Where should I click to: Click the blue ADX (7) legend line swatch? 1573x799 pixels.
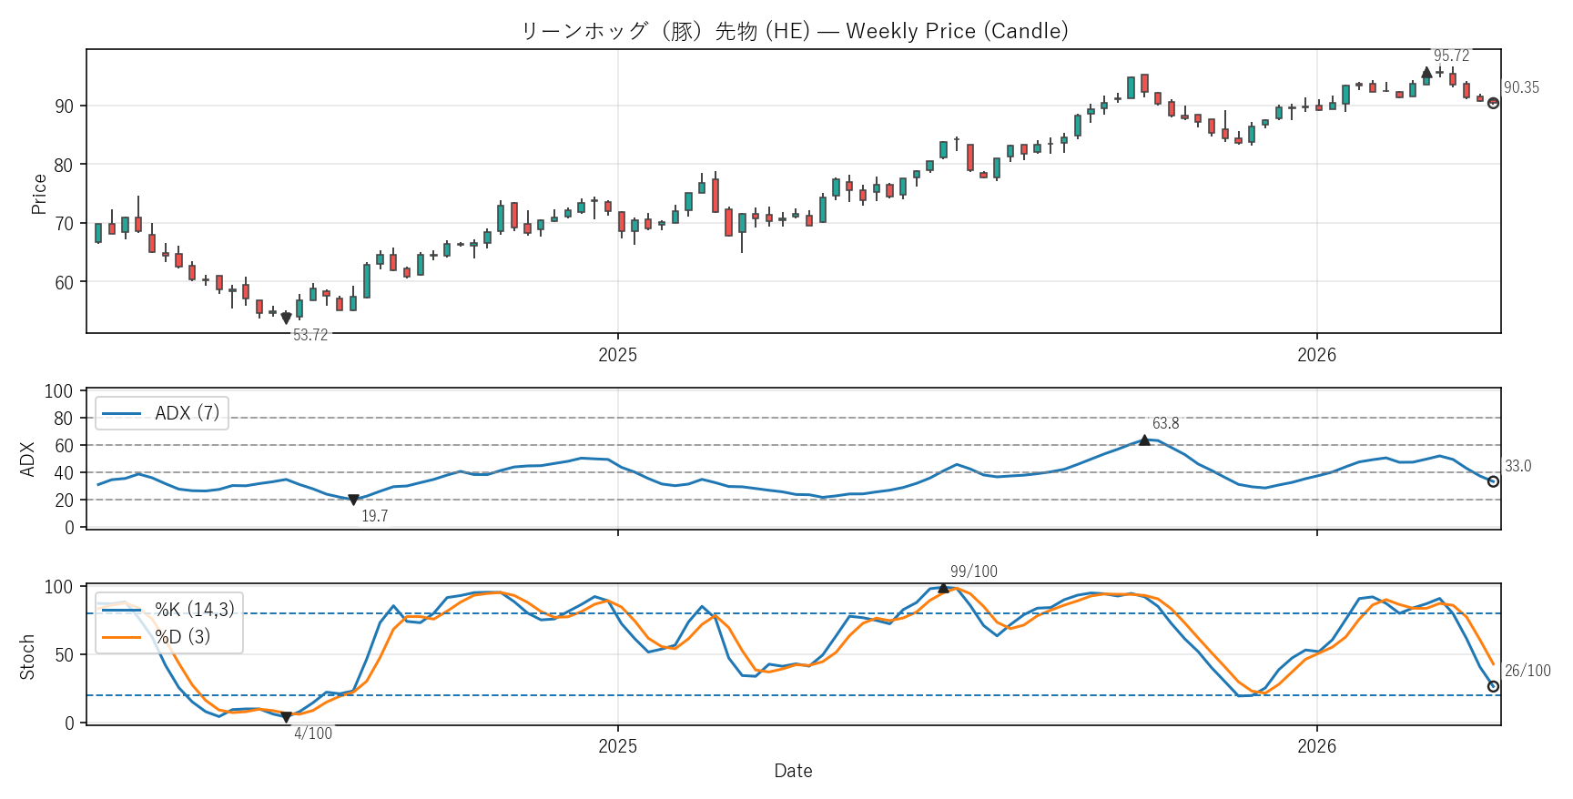click(x=121, y=414)
